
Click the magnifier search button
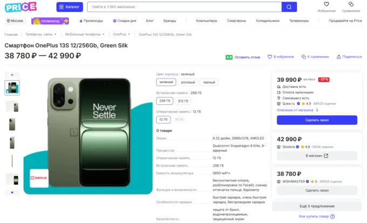click(x=289, y=7)
